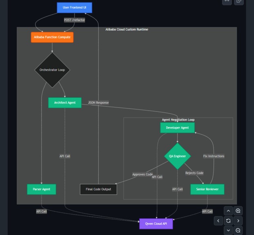Click the JSON Response edge label
Viewport: 254px width, 235px height.
point(98,103)
